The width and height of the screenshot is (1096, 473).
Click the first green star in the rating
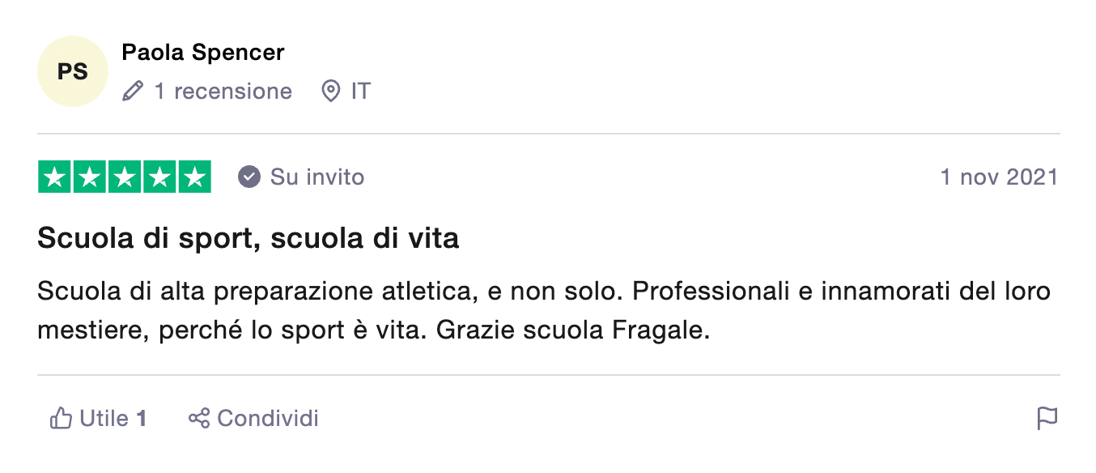(x=53, y=177)
